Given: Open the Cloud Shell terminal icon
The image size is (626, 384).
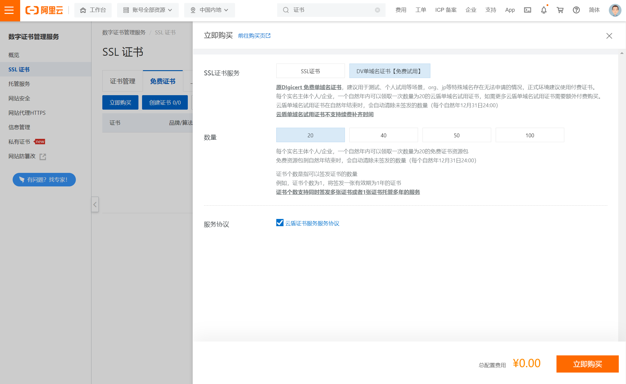Looking at the screenshot, I should (527, 10).
